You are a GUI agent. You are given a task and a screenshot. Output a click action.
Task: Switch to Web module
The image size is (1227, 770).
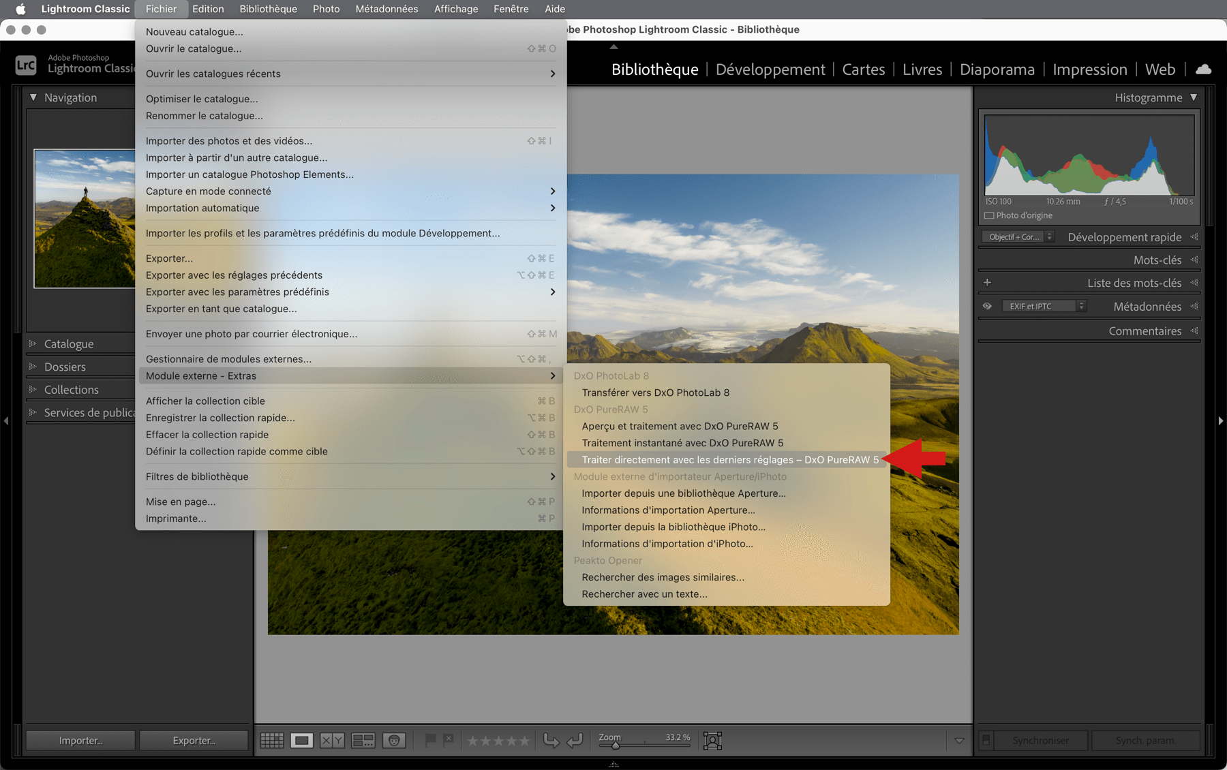[1160, 70]
